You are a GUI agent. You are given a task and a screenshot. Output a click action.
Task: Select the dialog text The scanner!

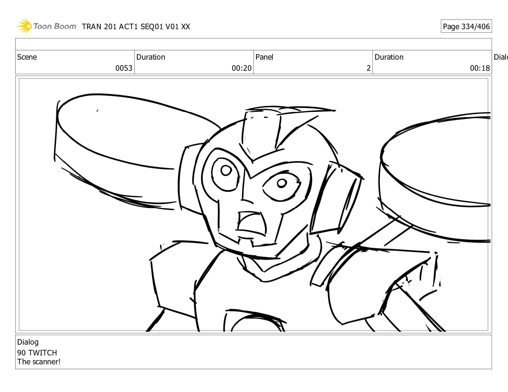coord(39,362)
